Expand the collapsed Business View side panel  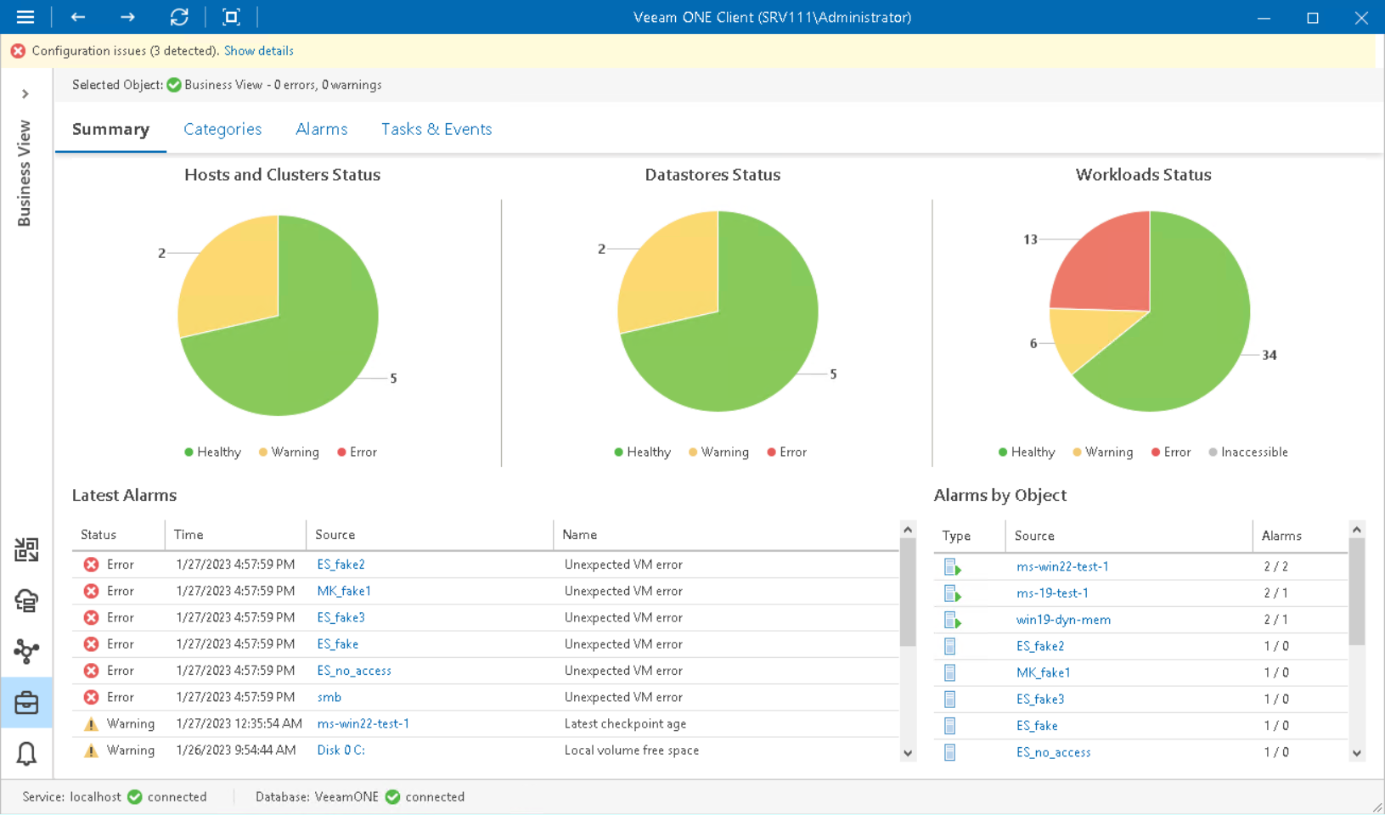pos(26,93)
